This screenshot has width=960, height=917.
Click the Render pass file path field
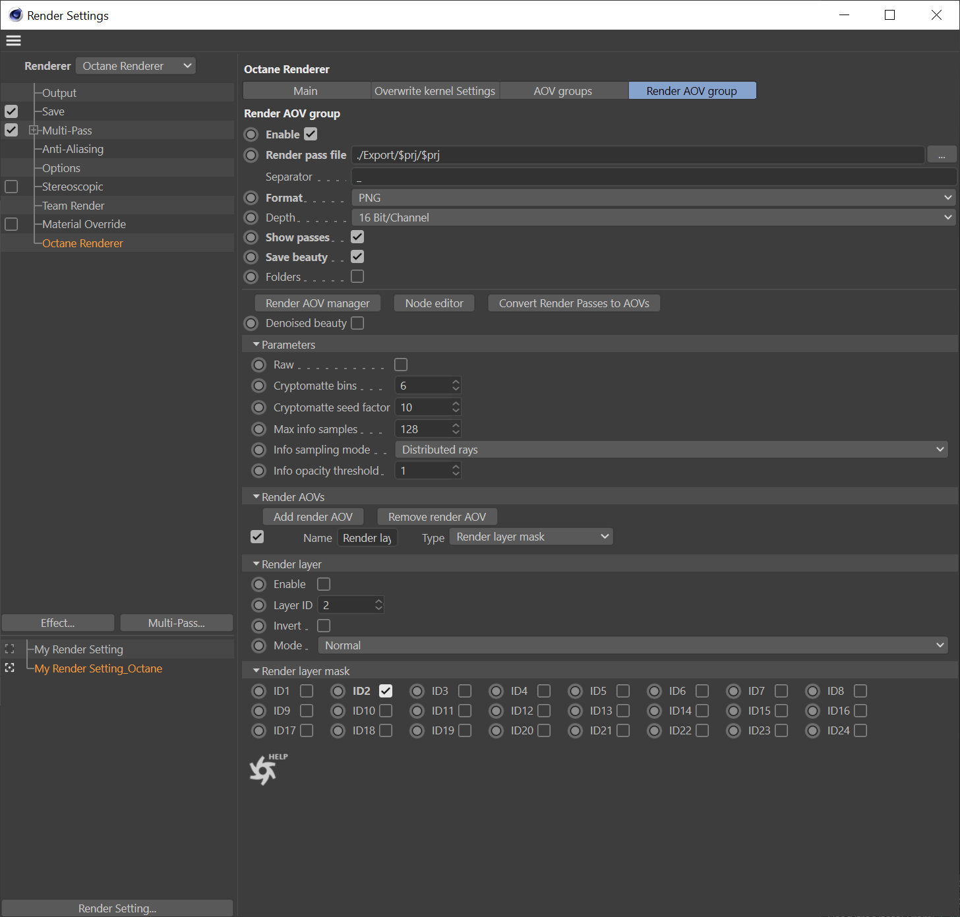[x=638, y=155]
